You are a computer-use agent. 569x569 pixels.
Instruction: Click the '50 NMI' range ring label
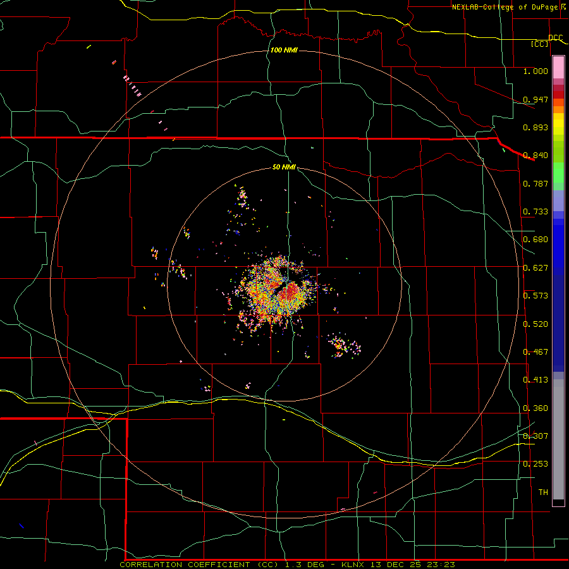coord(284,167)
